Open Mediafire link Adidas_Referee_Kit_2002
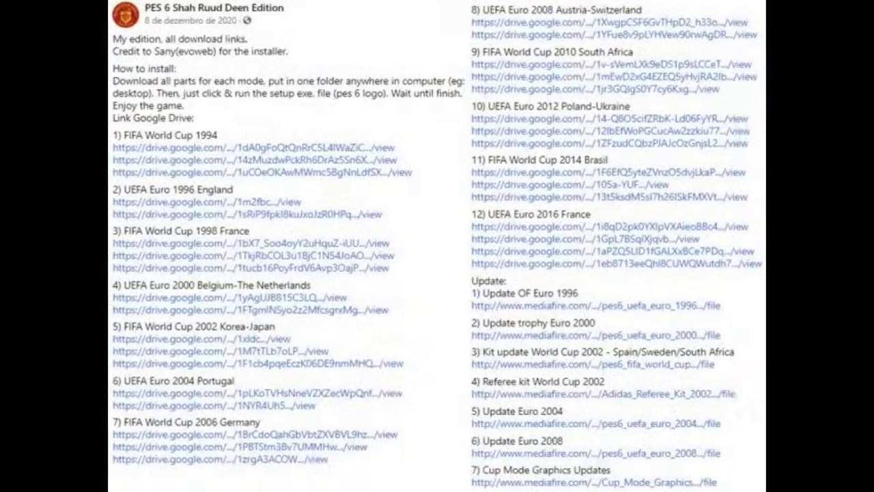 point(604,394)
